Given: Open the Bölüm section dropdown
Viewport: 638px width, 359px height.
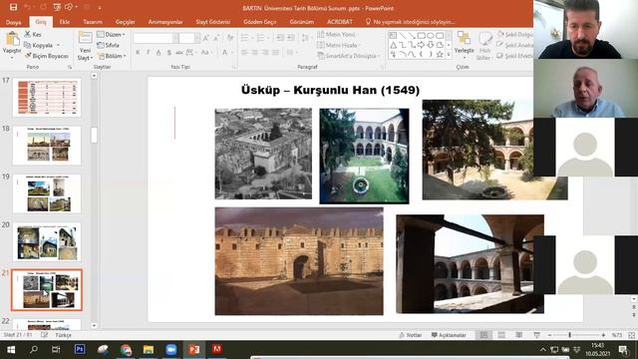Looking at the screenshot, I should click(x=112, y=56).
